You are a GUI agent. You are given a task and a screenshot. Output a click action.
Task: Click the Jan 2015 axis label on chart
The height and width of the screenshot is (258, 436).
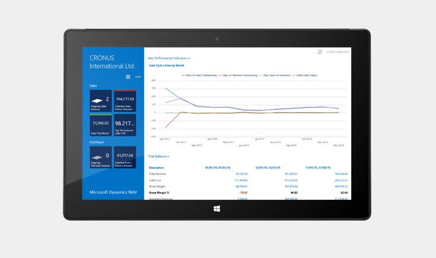165,139
